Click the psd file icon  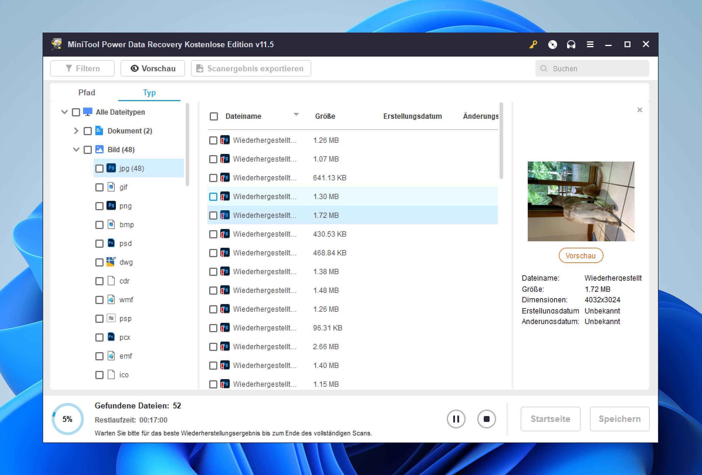[111, 243]
